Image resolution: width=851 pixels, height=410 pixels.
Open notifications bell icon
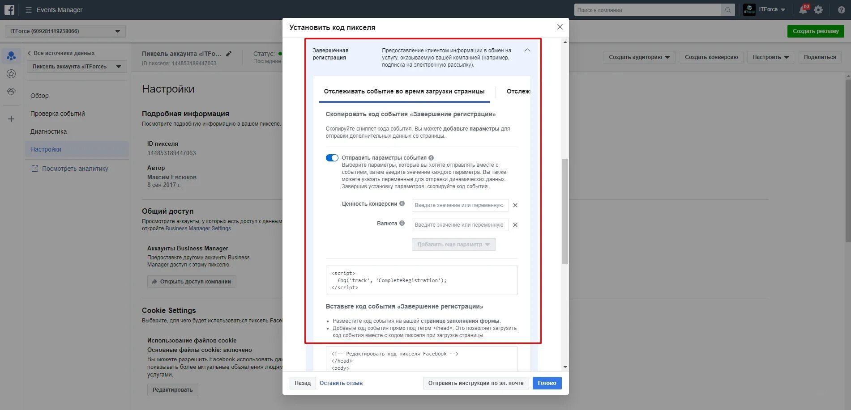tap(803, 10)
